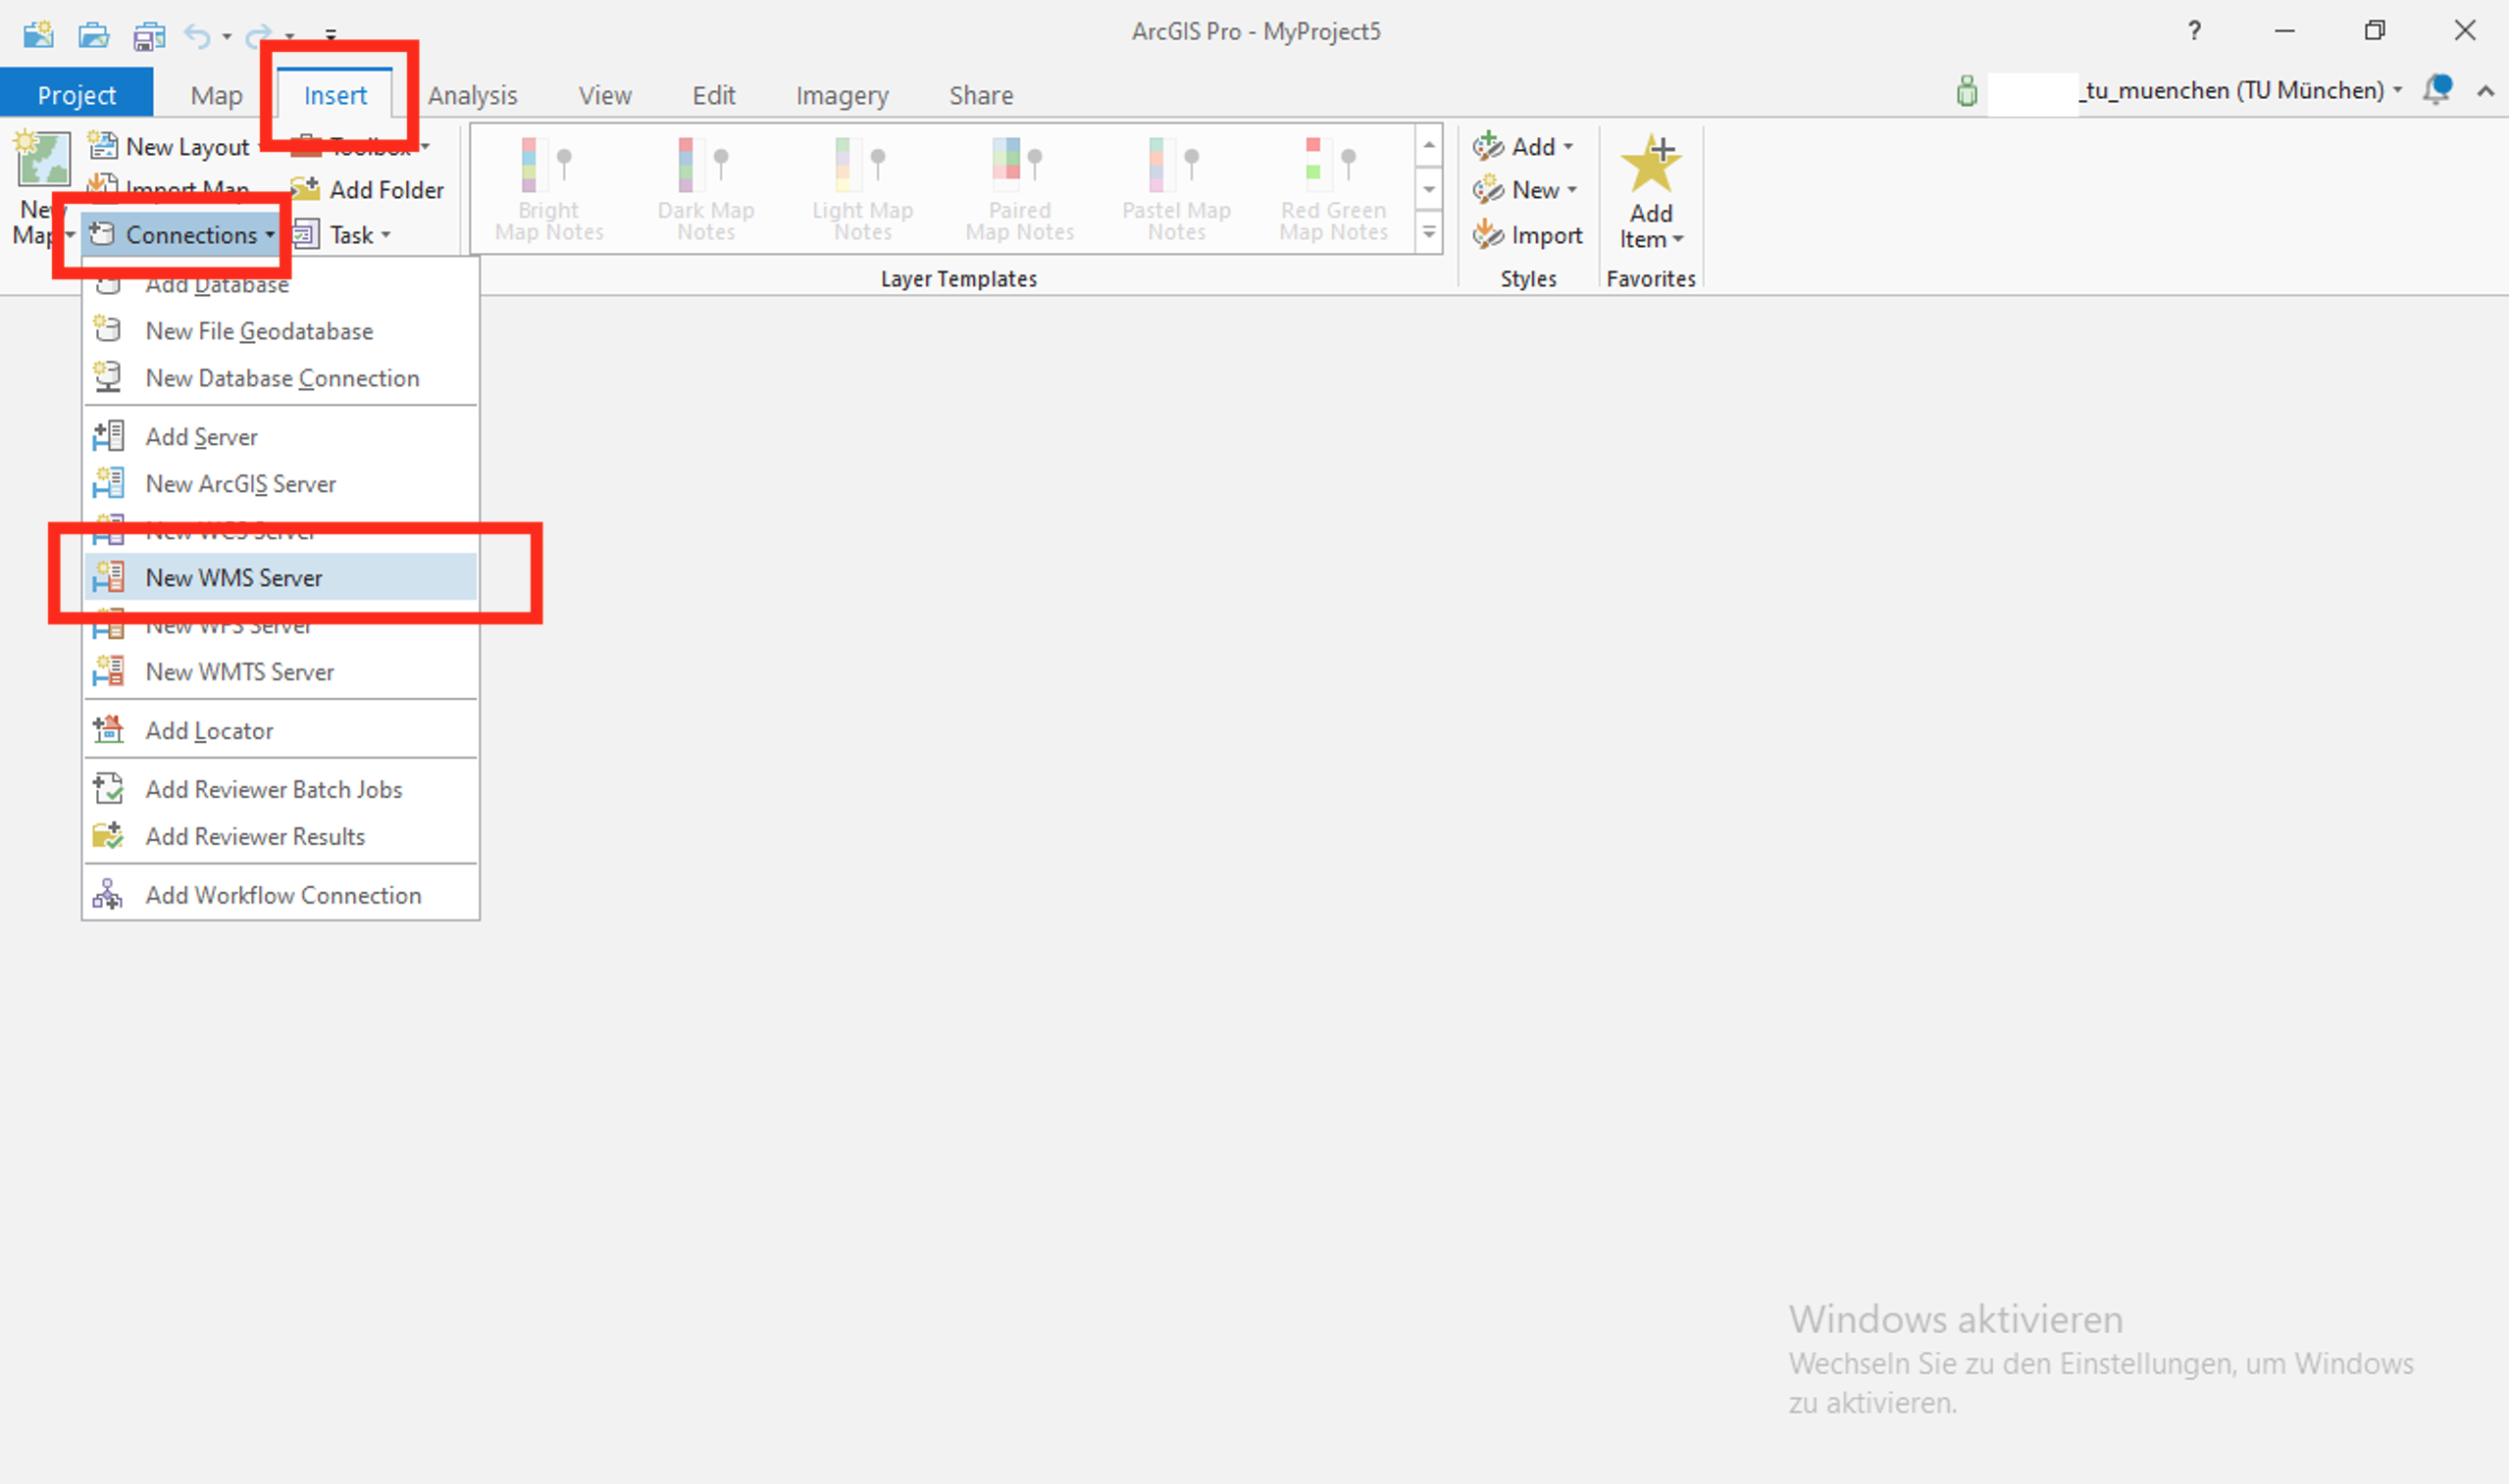The image size is (2509, 1484).
Task: Select the Light Map Notes template
Action: (863, 190)
